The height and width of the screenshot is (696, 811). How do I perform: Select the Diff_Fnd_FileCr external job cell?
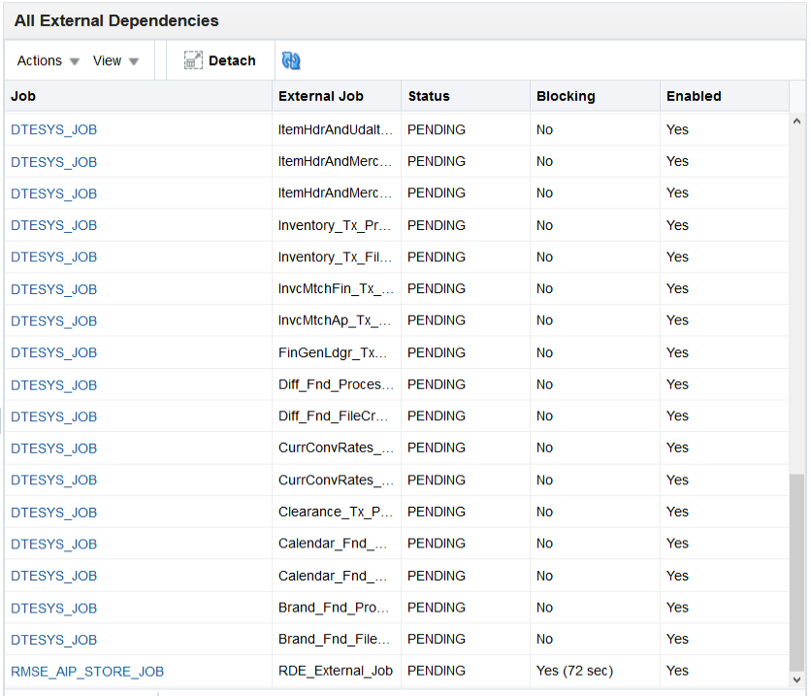(337, 416)
